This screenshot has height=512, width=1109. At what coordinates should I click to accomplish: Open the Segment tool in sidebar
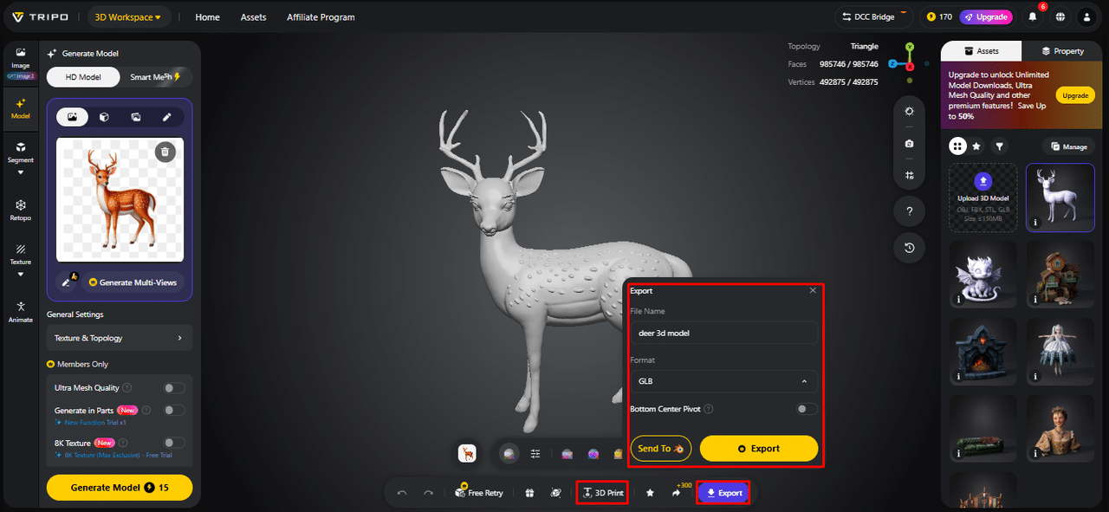pos(21,152)
